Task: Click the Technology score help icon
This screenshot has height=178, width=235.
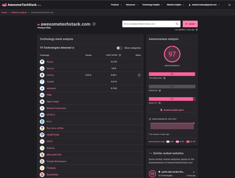Action: point(164,78)
